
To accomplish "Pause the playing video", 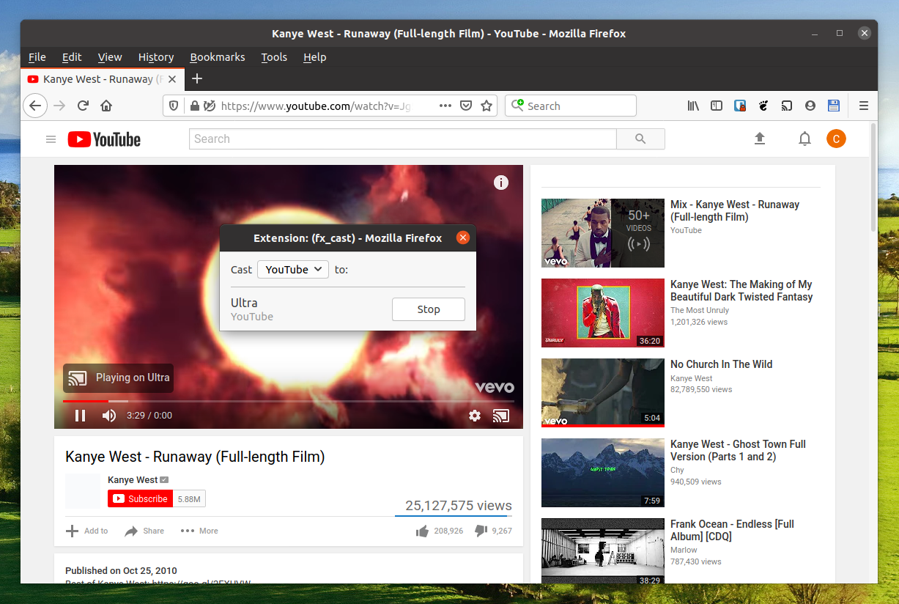I will pos(80,416).
